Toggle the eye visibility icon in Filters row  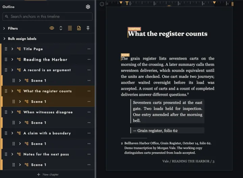click(52, 28)
